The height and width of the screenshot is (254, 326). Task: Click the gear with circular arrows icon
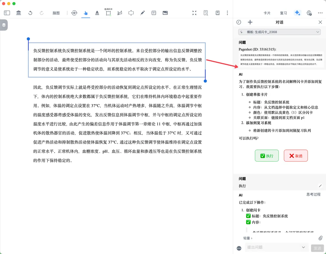coord(74,13)
